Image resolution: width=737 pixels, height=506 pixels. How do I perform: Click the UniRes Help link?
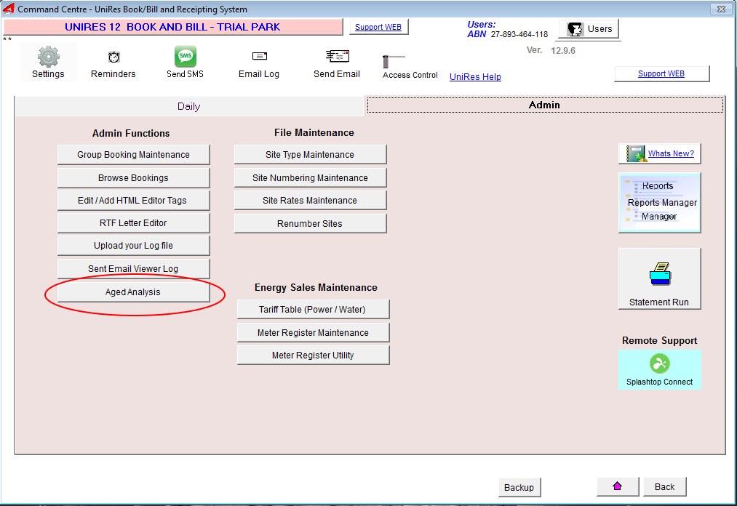pyautogui.click(x=475, y=77)
